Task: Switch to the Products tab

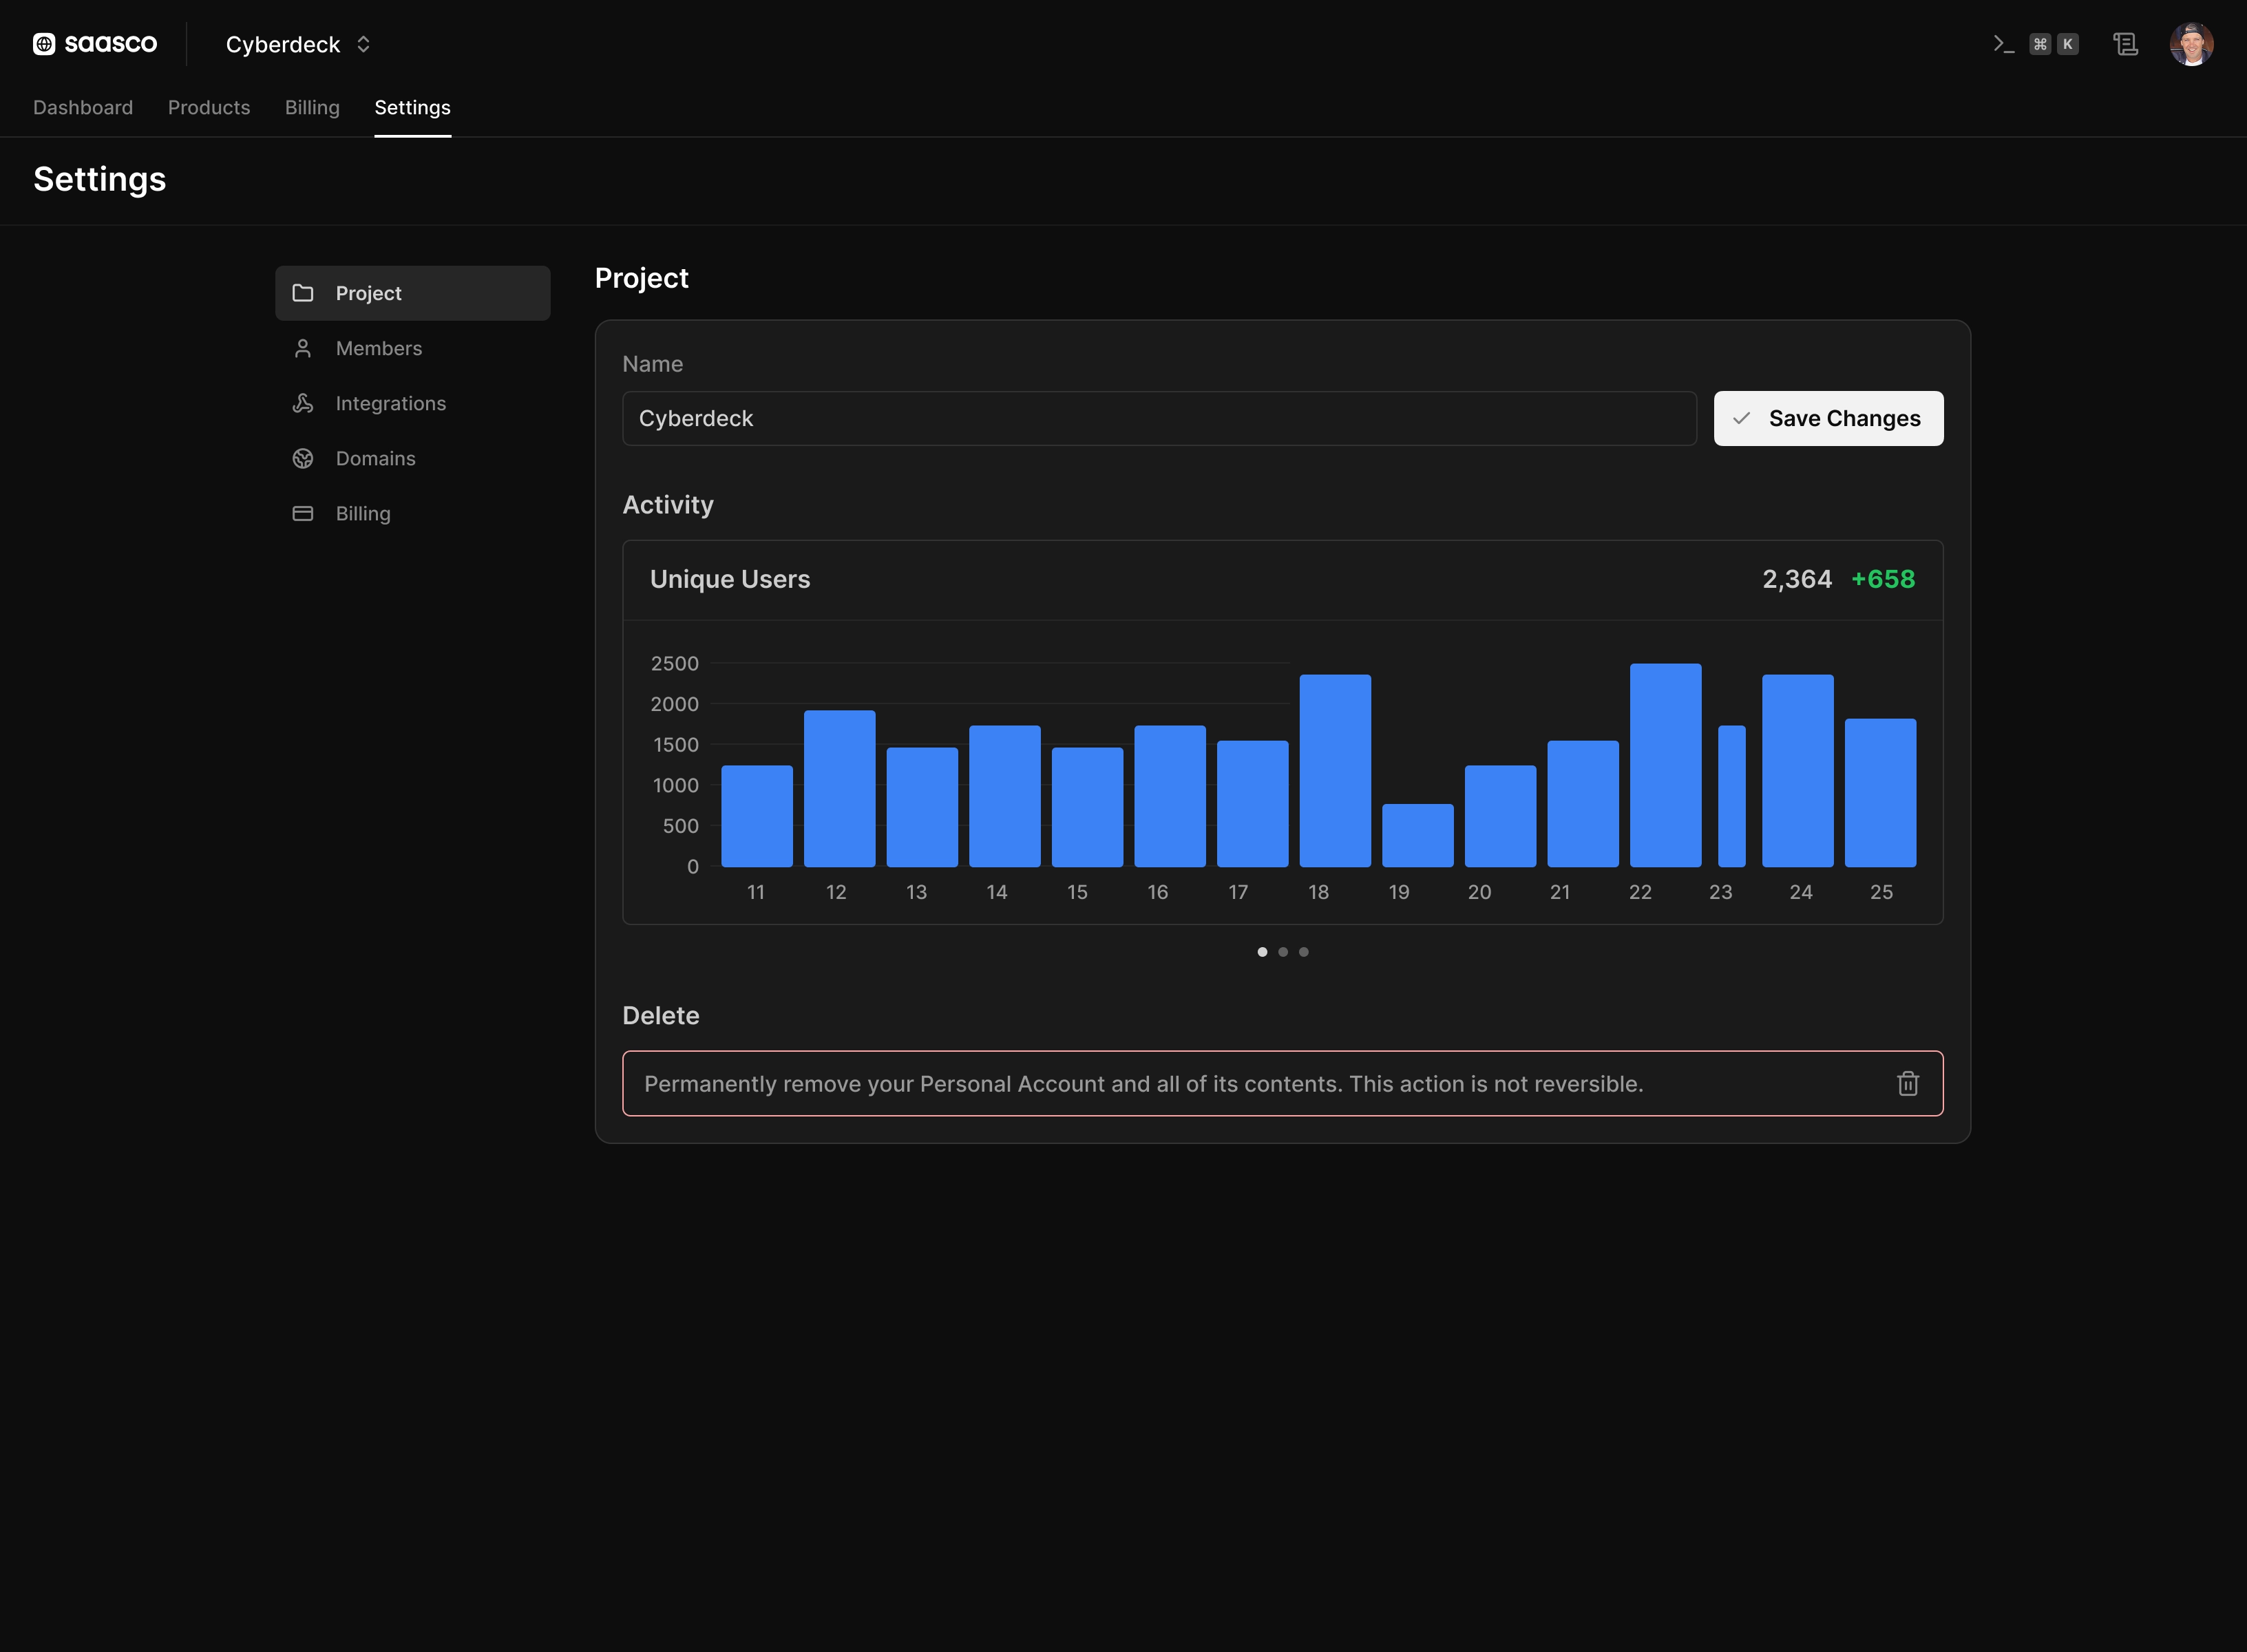Action: coord(209,107)
